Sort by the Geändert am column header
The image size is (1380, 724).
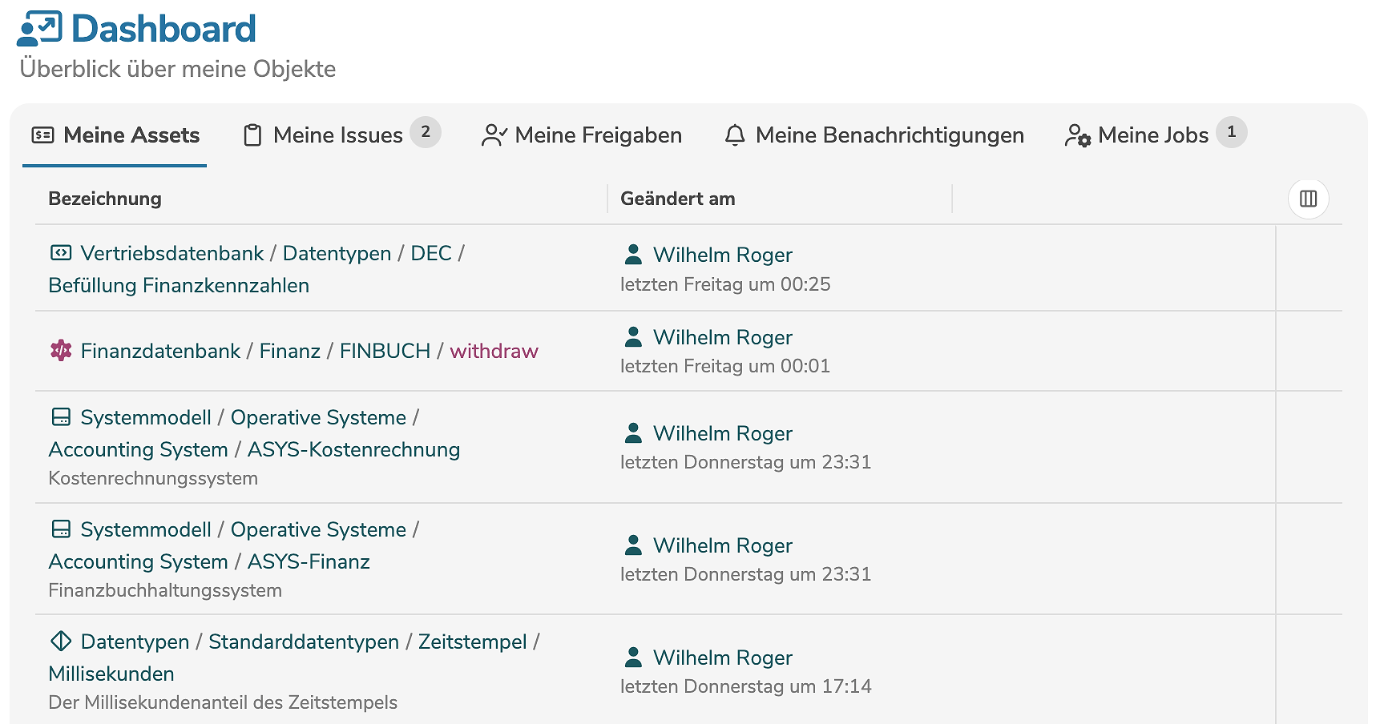tap(678, 199)
